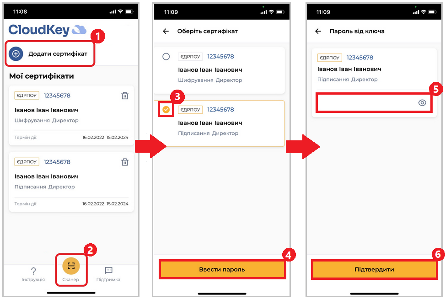Viewport: 445px width, 299px height.
Task: Click the Ввести пароль button
Action: point(222,269)
